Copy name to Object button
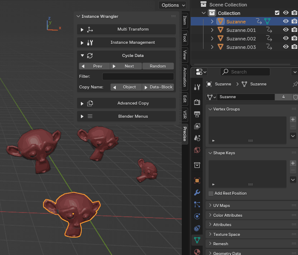This screenshot has width=298, height=255. [126, 87]
